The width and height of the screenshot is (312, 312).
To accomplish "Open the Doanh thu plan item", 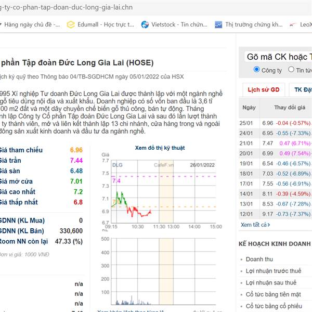I will pos(259,259).
